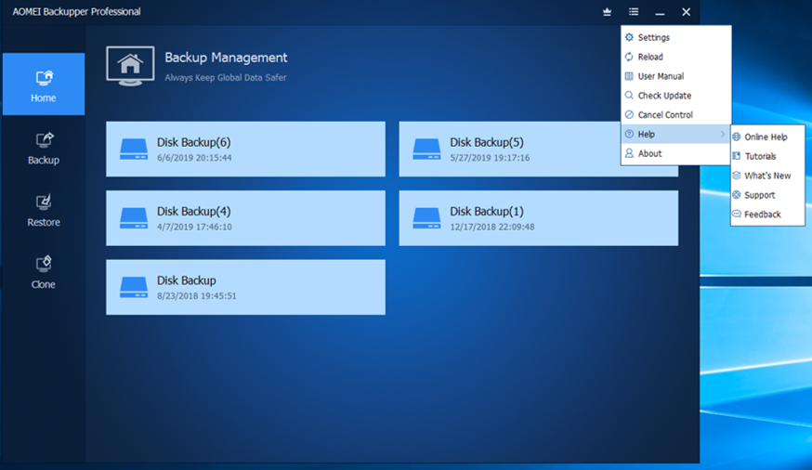
Task: Click the crown upgrade icon in title bar
Action: tap(607, 12)
